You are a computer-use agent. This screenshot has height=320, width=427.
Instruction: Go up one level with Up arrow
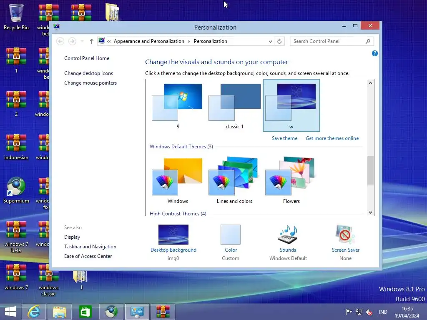coord(91,41)
